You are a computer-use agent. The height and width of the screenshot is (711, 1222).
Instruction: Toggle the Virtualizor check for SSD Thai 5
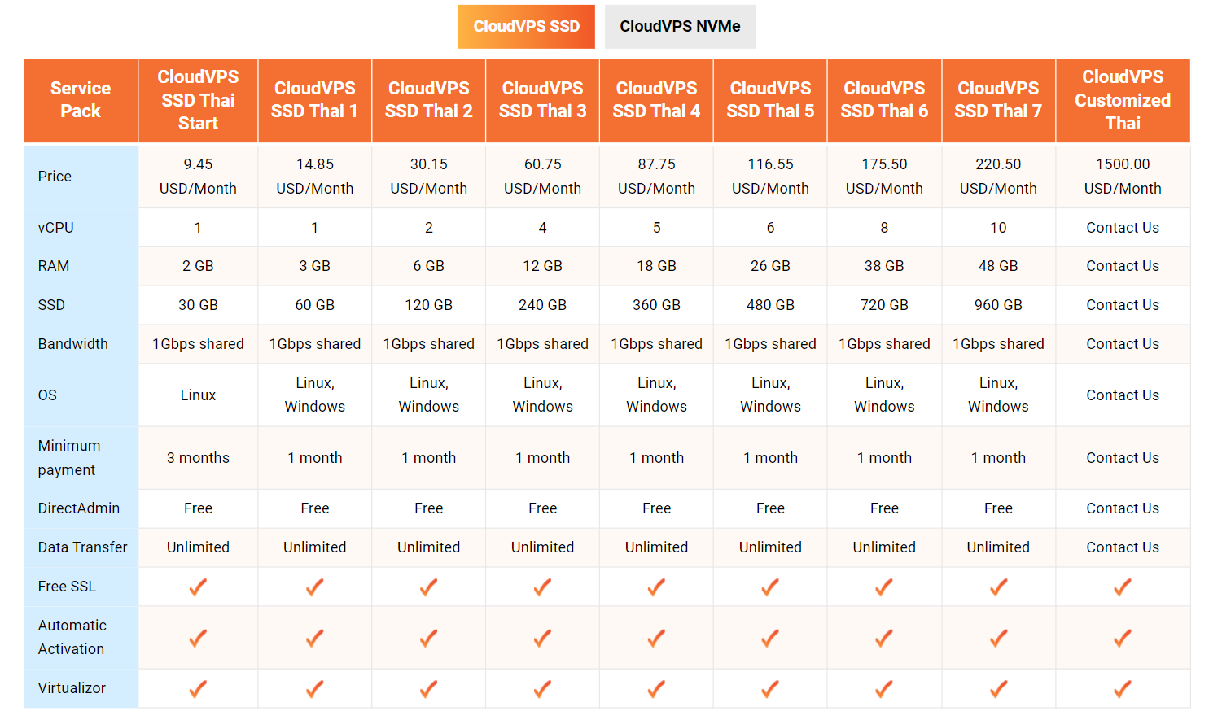[x=770, y=687]
